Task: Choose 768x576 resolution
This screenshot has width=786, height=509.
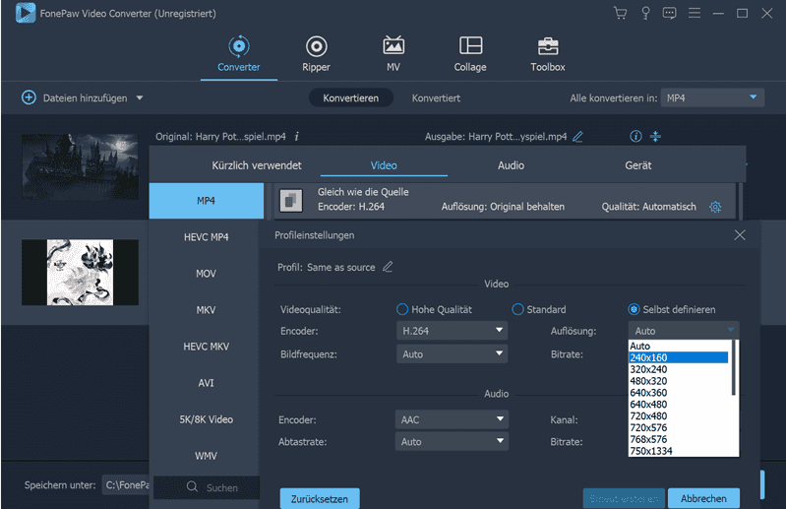Action: tap(679, 439)
